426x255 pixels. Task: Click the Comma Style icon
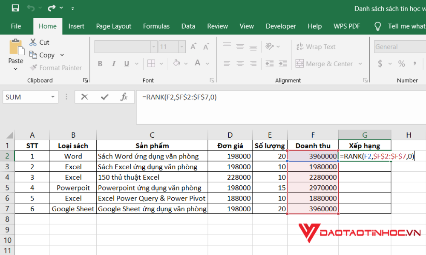click(414, 64)
